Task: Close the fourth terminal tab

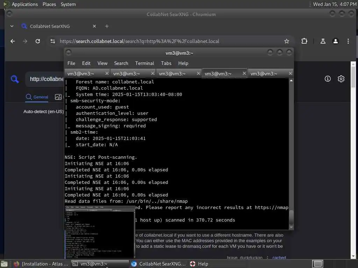Action: pyautogui.click(x=244, y=73)
